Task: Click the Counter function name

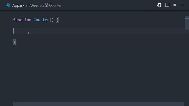Action: point(41,20)
